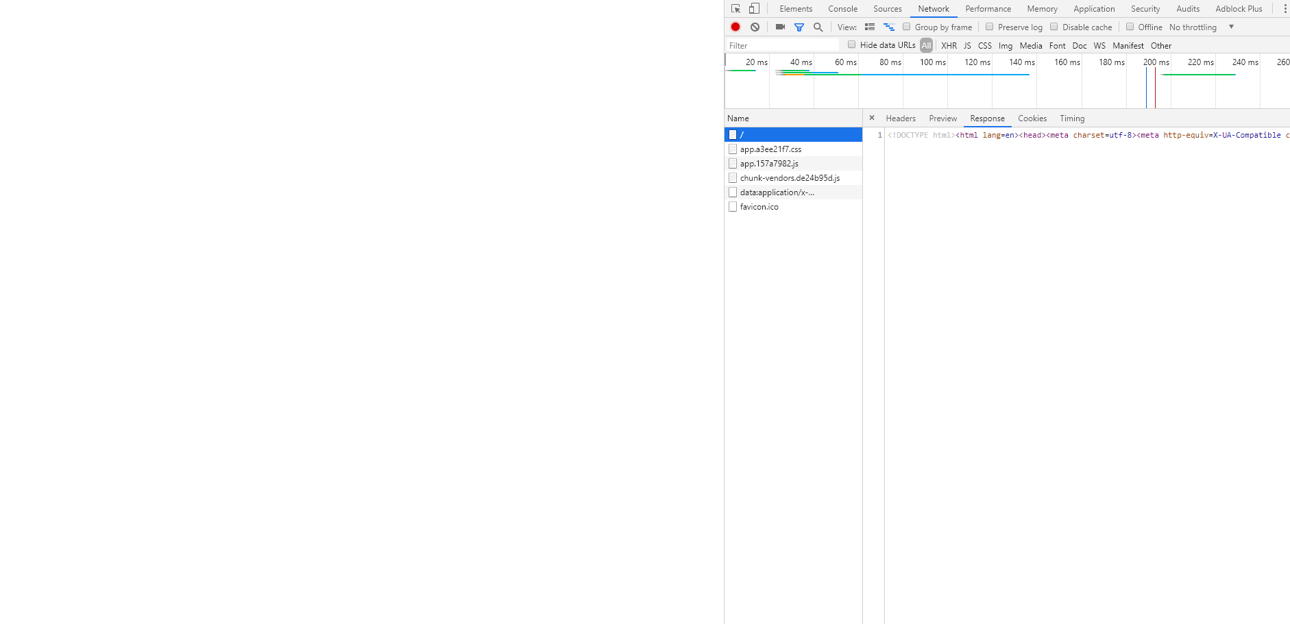The width and height of the screenshot is (1290, 624).
Task: Switch to the Console tab
Action: 842,9
